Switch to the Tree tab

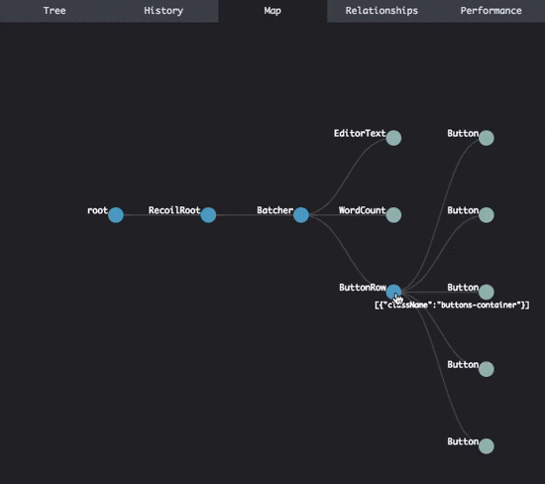point(54,11)
